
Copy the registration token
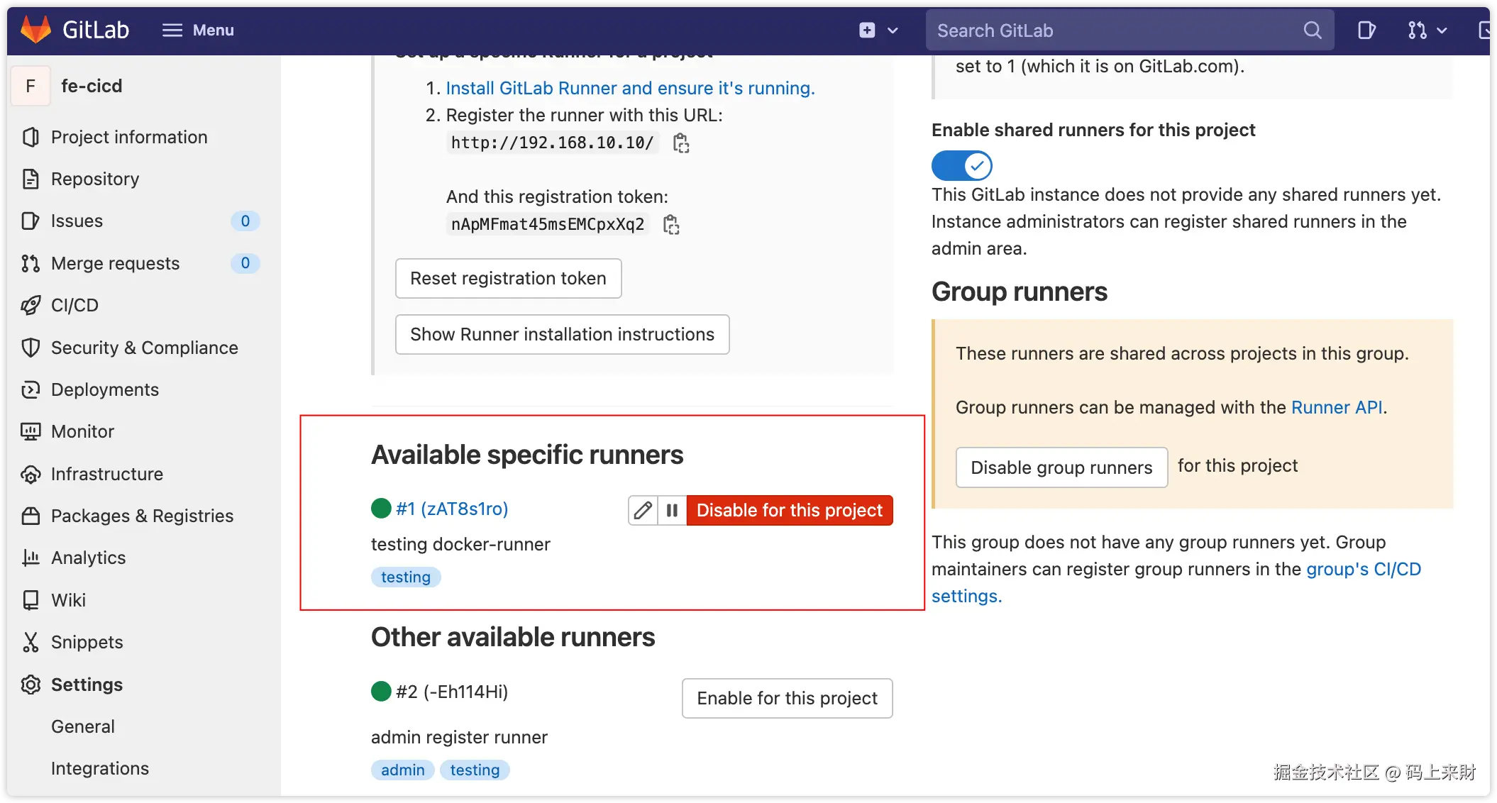tap(671, 225)
